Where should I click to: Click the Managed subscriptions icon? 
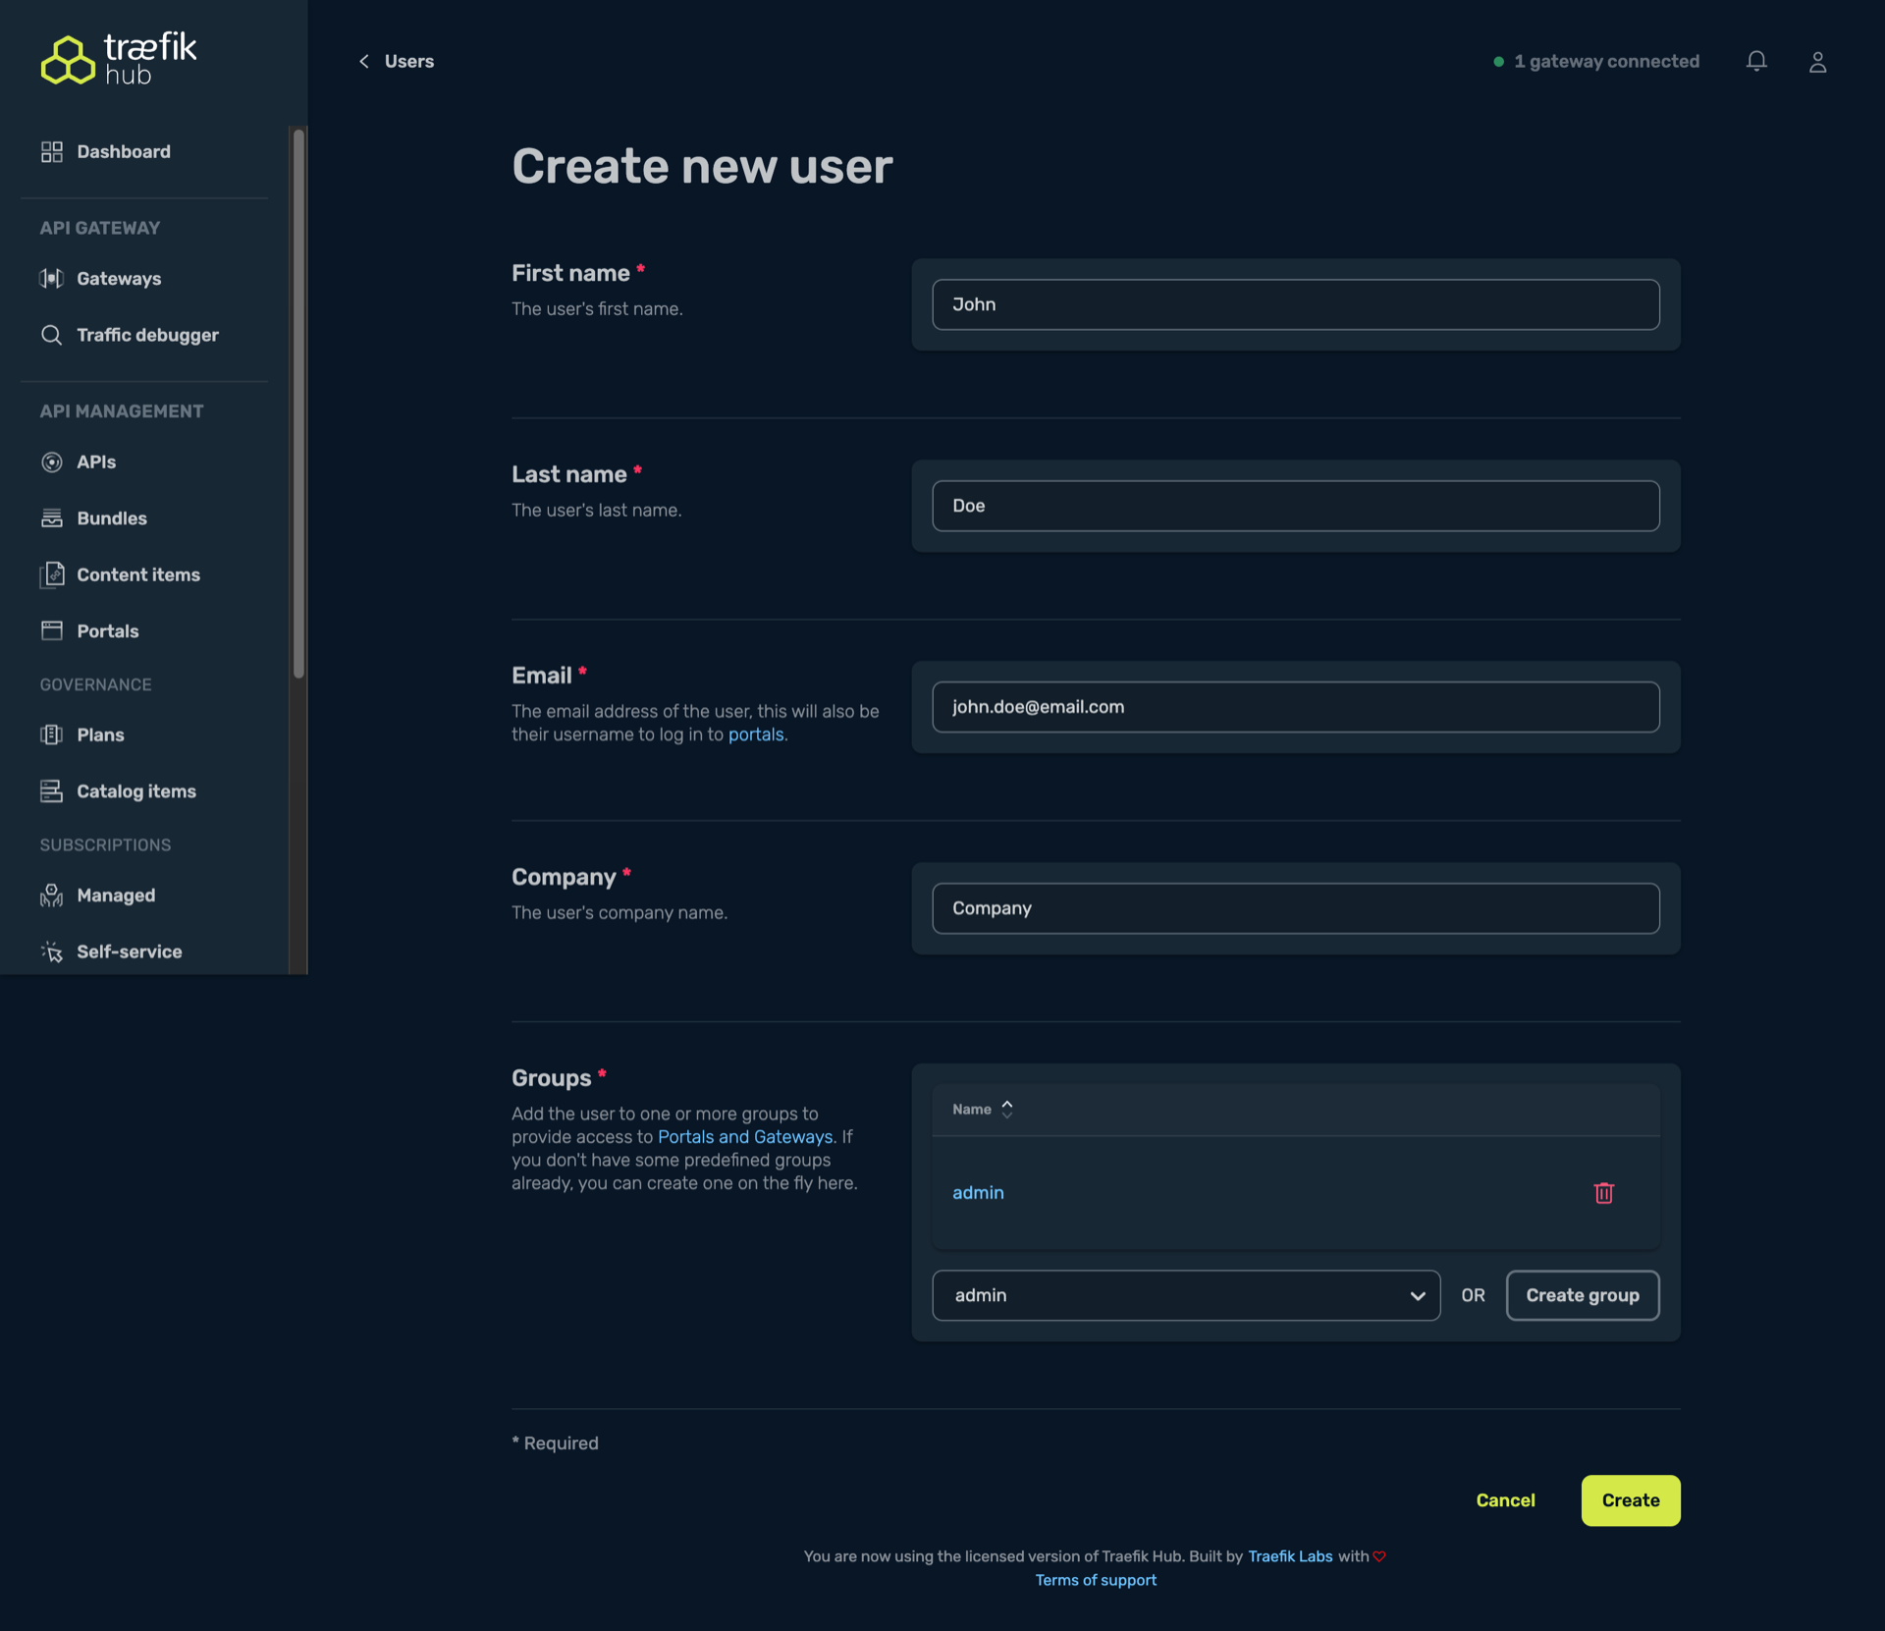52,895
